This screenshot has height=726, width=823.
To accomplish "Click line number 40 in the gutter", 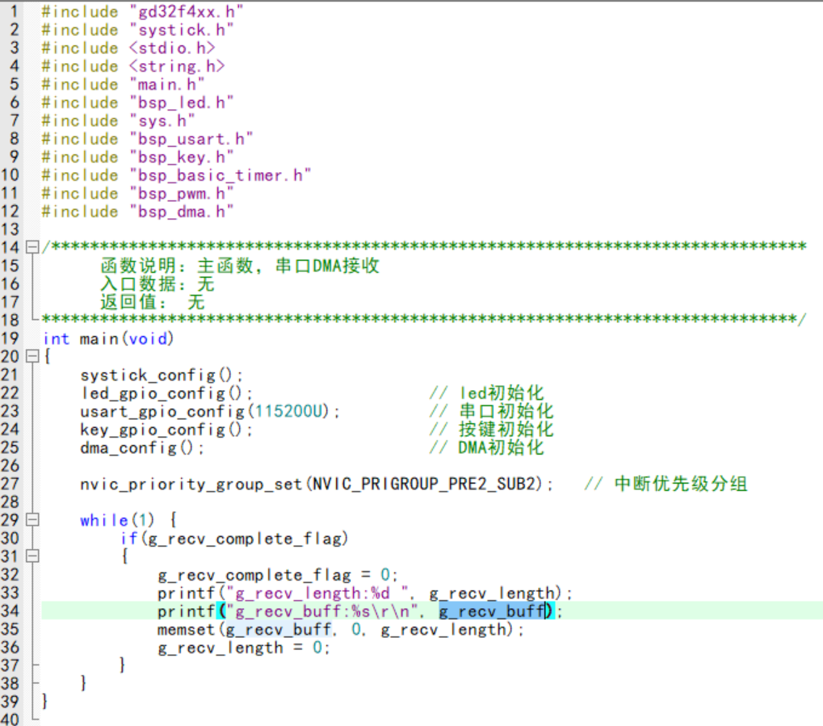I will pyautogui.click(x=10, y=719).
